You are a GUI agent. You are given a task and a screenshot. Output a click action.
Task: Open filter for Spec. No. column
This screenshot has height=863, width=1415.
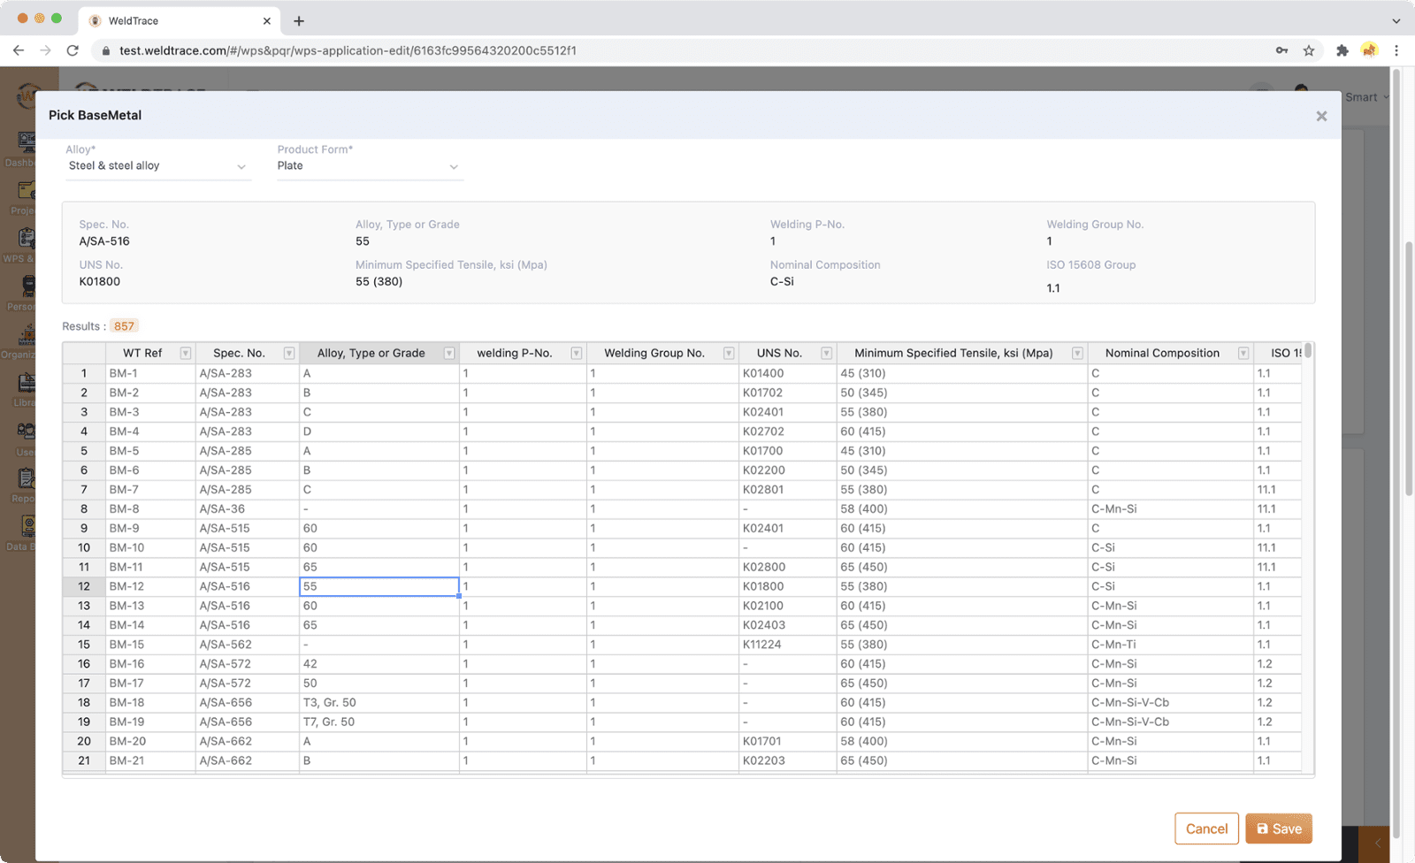coord(289,354)
